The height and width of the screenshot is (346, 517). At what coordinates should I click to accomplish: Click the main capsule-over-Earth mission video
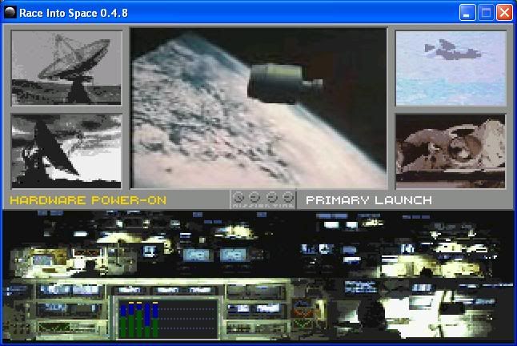258,108
